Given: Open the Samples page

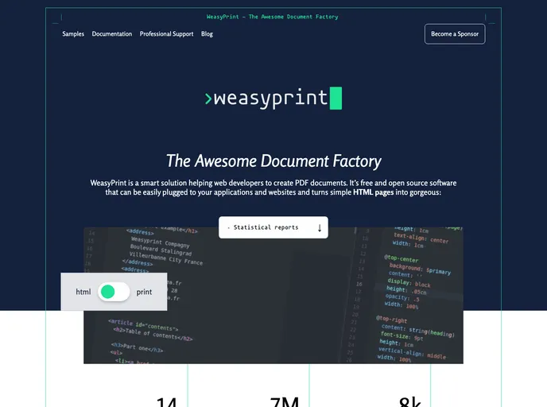Looking at the screenshot, I should point(73,34).
